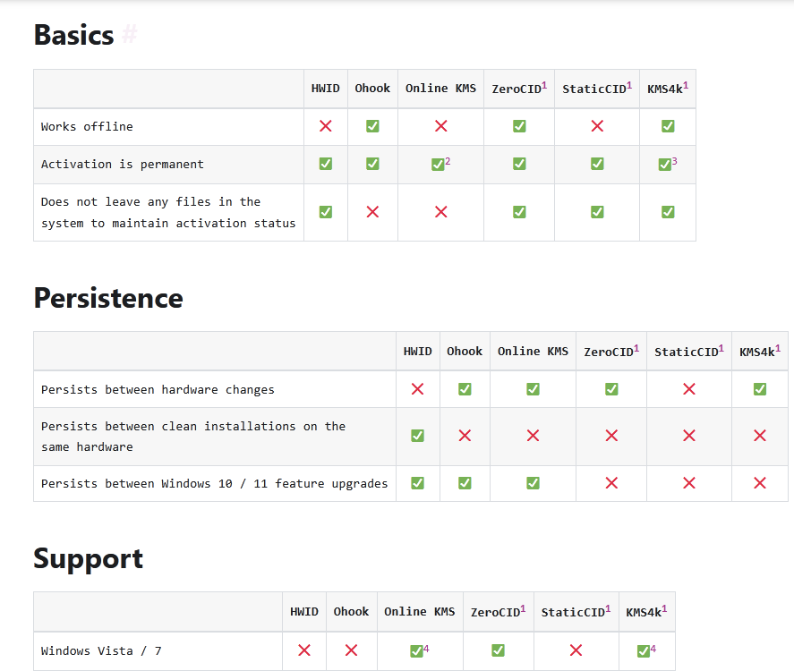Click footnote 1 on StaticCID in Persistence table
Viewport: 794px width, 671px height.
pyautogui.click(x=721, y=348)
